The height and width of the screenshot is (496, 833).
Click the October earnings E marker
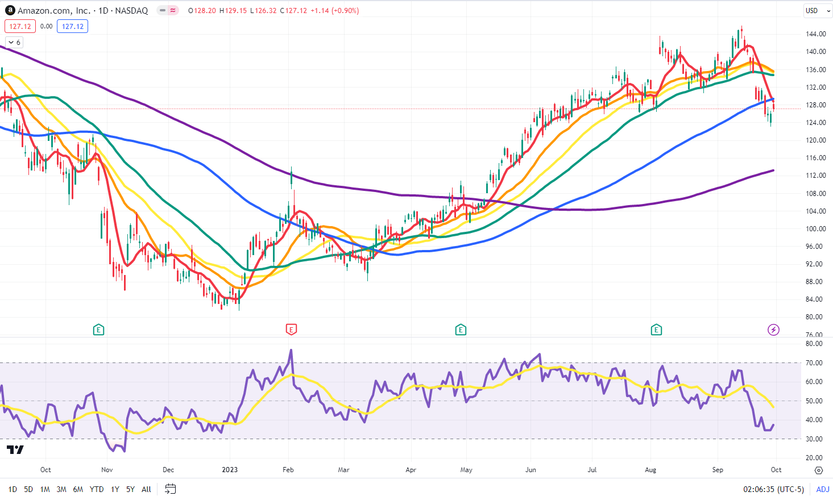98,330
